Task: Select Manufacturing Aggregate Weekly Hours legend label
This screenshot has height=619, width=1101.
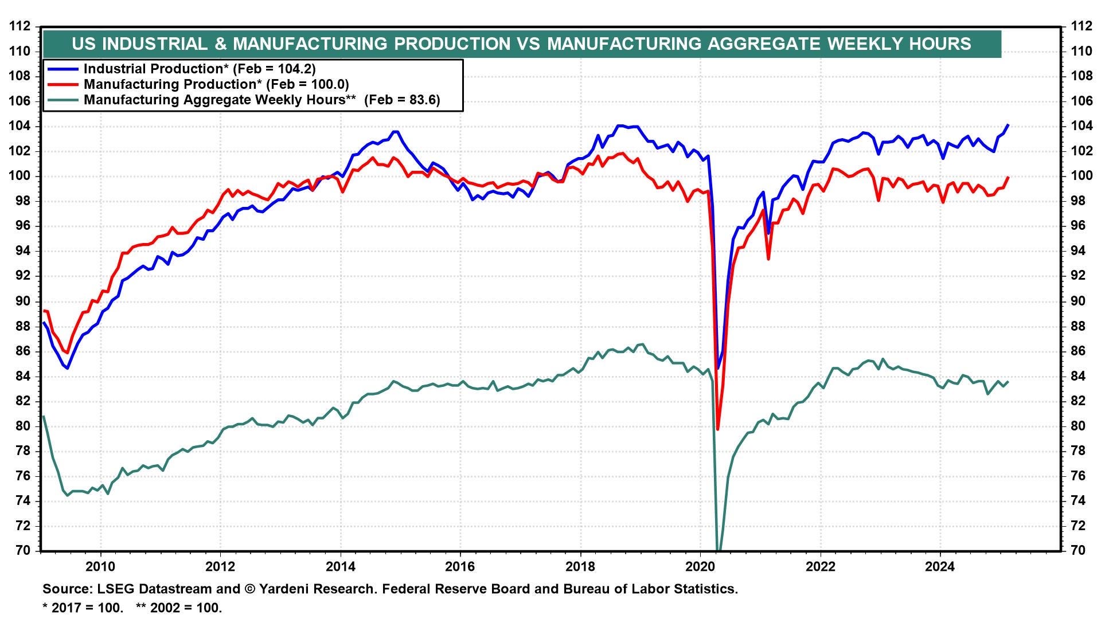Action: (x=261, y=100)
